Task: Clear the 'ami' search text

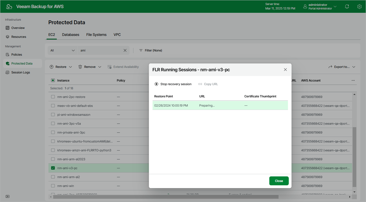Action: pos(125,50)
